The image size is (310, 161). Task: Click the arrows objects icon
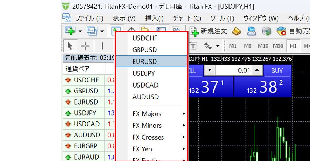208,46
